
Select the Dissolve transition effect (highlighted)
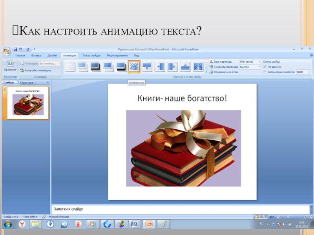coord(134,67)
